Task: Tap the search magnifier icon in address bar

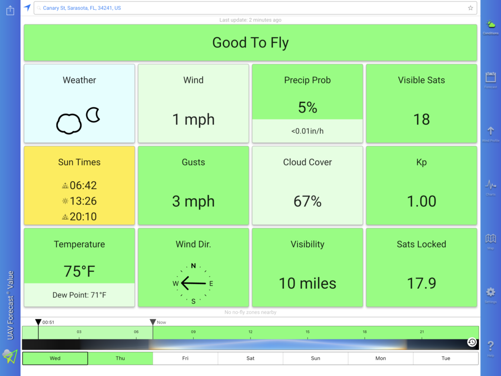Action: (39, 8)
